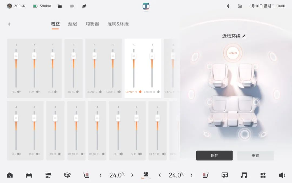Click the FLL gain slider handle
The width and height of the screenshot is (292, 183).
pos(16,56)
